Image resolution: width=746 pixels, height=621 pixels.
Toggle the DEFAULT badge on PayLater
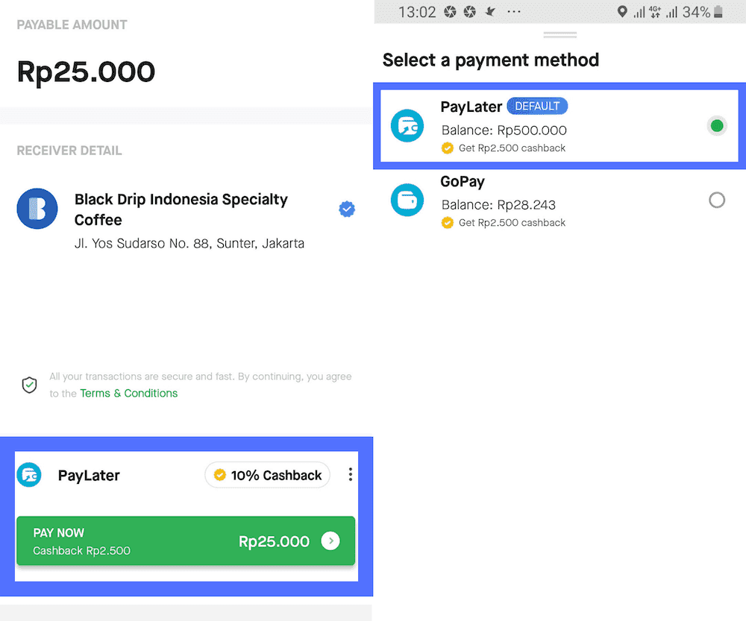537,106
